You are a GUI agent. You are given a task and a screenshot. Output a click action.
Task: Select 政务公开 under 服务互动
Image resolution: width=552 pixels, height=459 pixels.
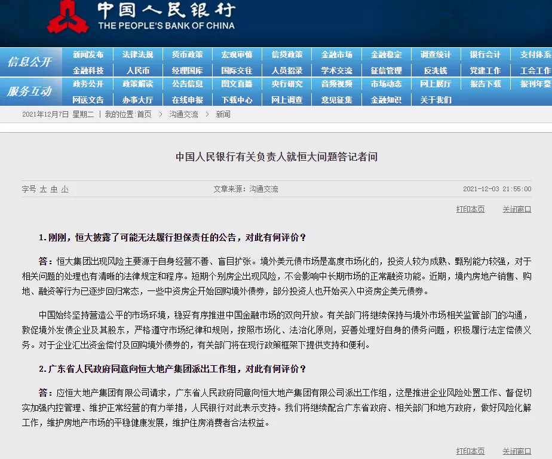pos(88,84)
